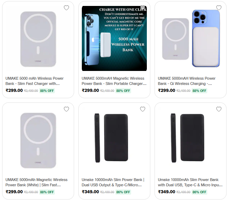Heart the UMAKE Qi Wireless Charging power bank
The width and height of the screenshot is (229, 202).
point(219,8)
